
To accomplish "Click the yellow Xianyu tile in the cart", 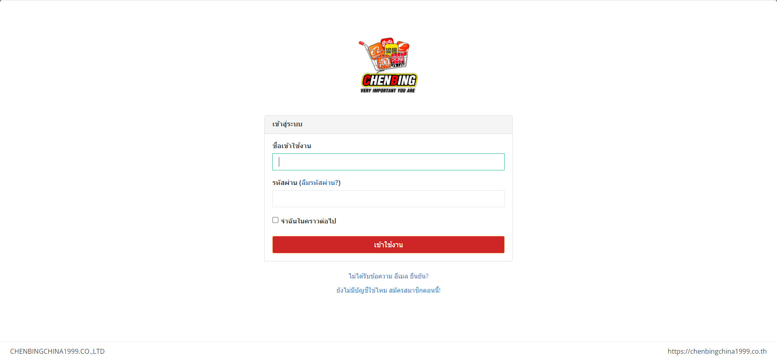I will tap(392, 49).
